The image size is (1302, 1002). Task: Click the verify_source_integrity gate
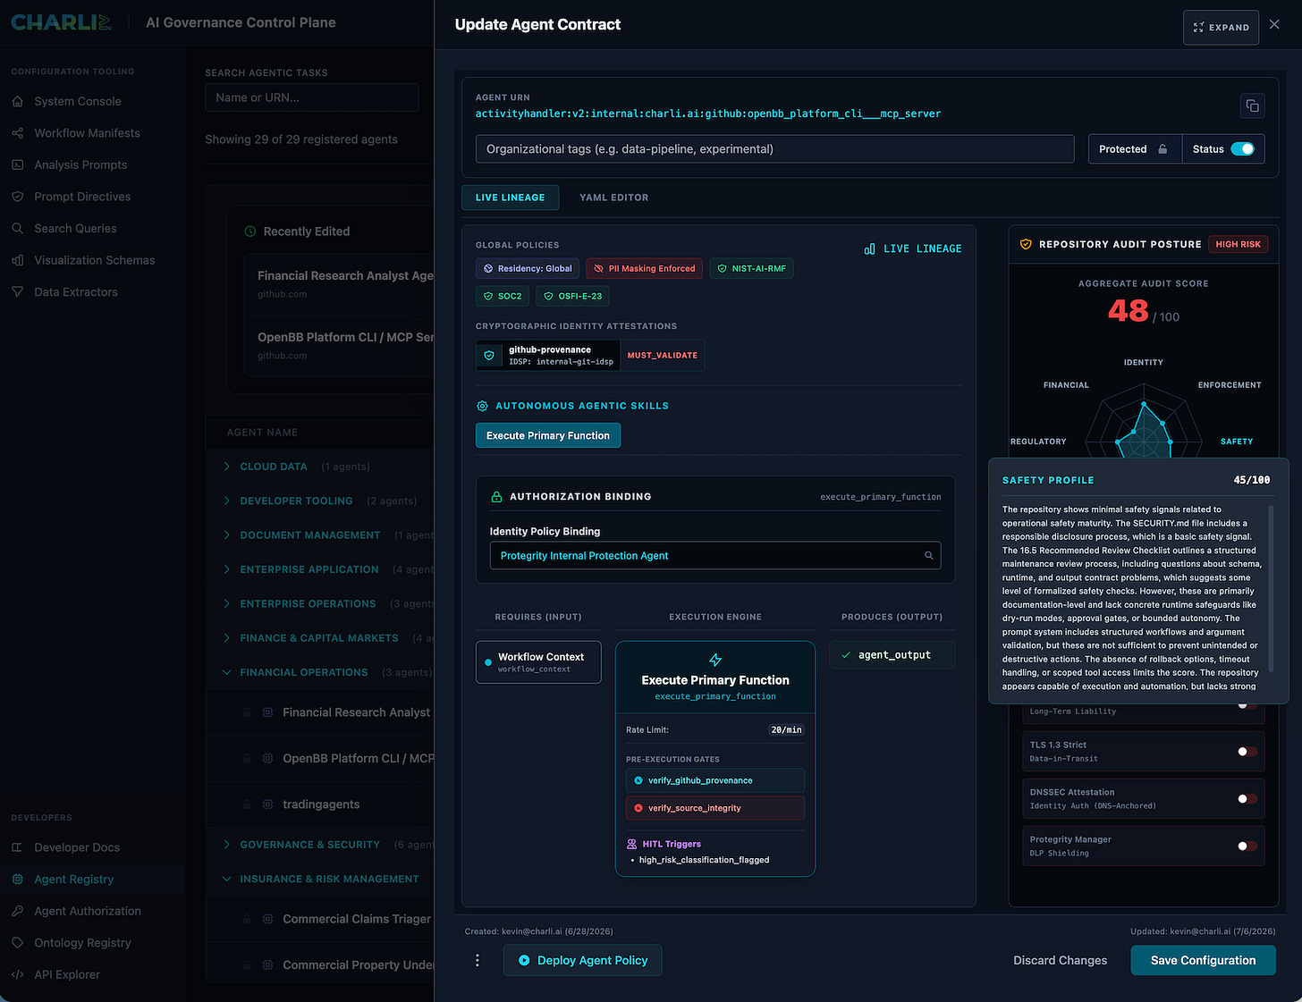click(x=715, y=808)
